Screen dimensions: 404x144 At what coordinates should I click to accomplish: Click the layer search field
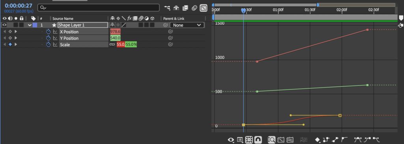[x=98, y=8]
